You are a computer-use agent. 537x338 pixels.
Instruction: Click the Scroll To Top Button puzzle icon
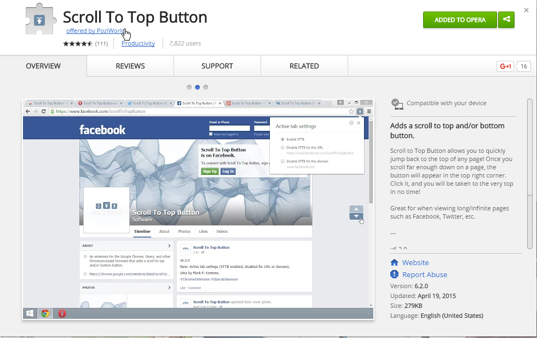pos(40,20)
